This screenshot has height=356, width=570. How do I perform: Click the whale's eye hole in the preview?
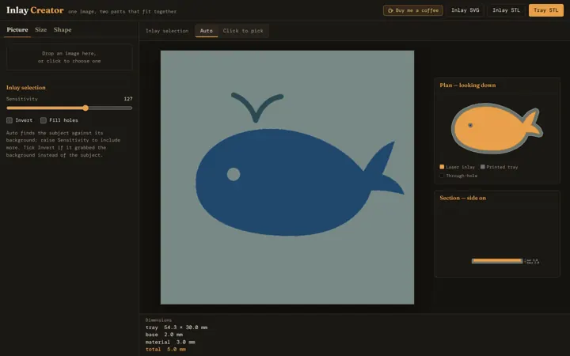click(234, 174)
